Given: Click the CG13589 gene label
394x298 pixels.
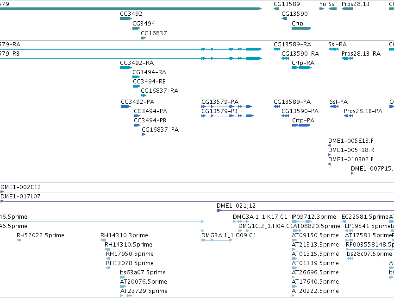Looking at the screenshot, I should 287,4.
